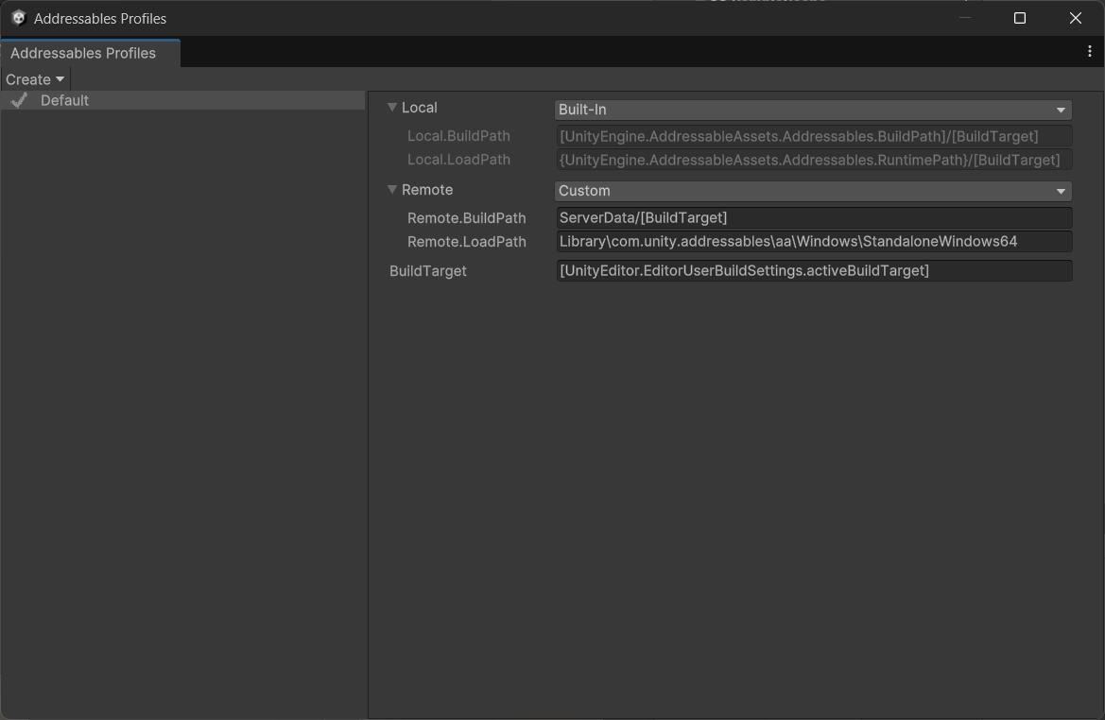Edit the Remote.LoadPath Library path field

pyautogui.click(x=813, y=242)
